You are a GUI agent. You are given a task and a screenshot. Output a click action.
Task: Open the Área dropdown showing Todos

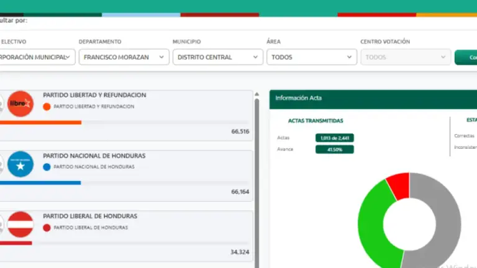point(312,57)
